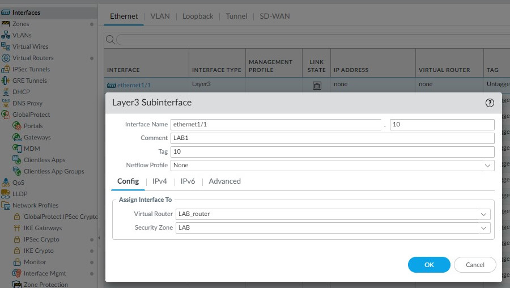
Task: Click the Clientless Apps icon
Action: (17, 160)
